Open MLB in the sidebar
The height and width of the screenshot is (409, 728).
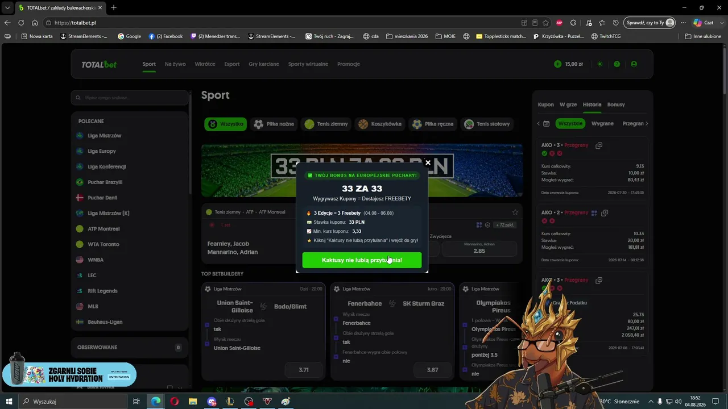pos(93,306)
